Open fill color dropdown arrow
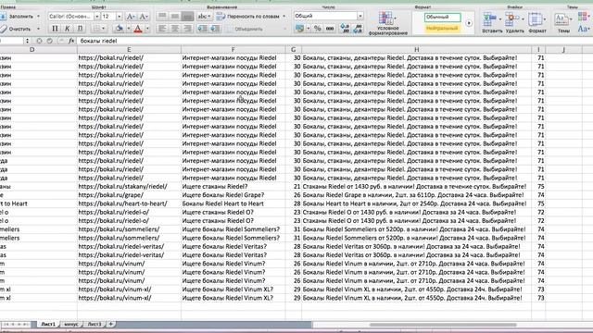The width and height of the screenshot is (593, 333). coord(128,29)
